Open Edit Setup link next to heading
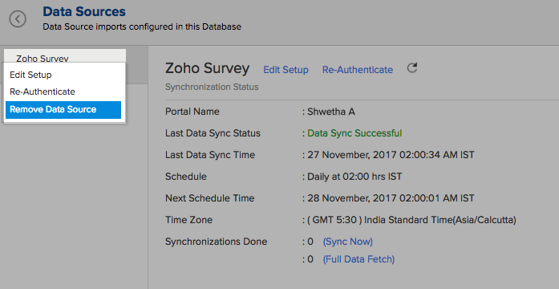559x289 pixels. 286,70
